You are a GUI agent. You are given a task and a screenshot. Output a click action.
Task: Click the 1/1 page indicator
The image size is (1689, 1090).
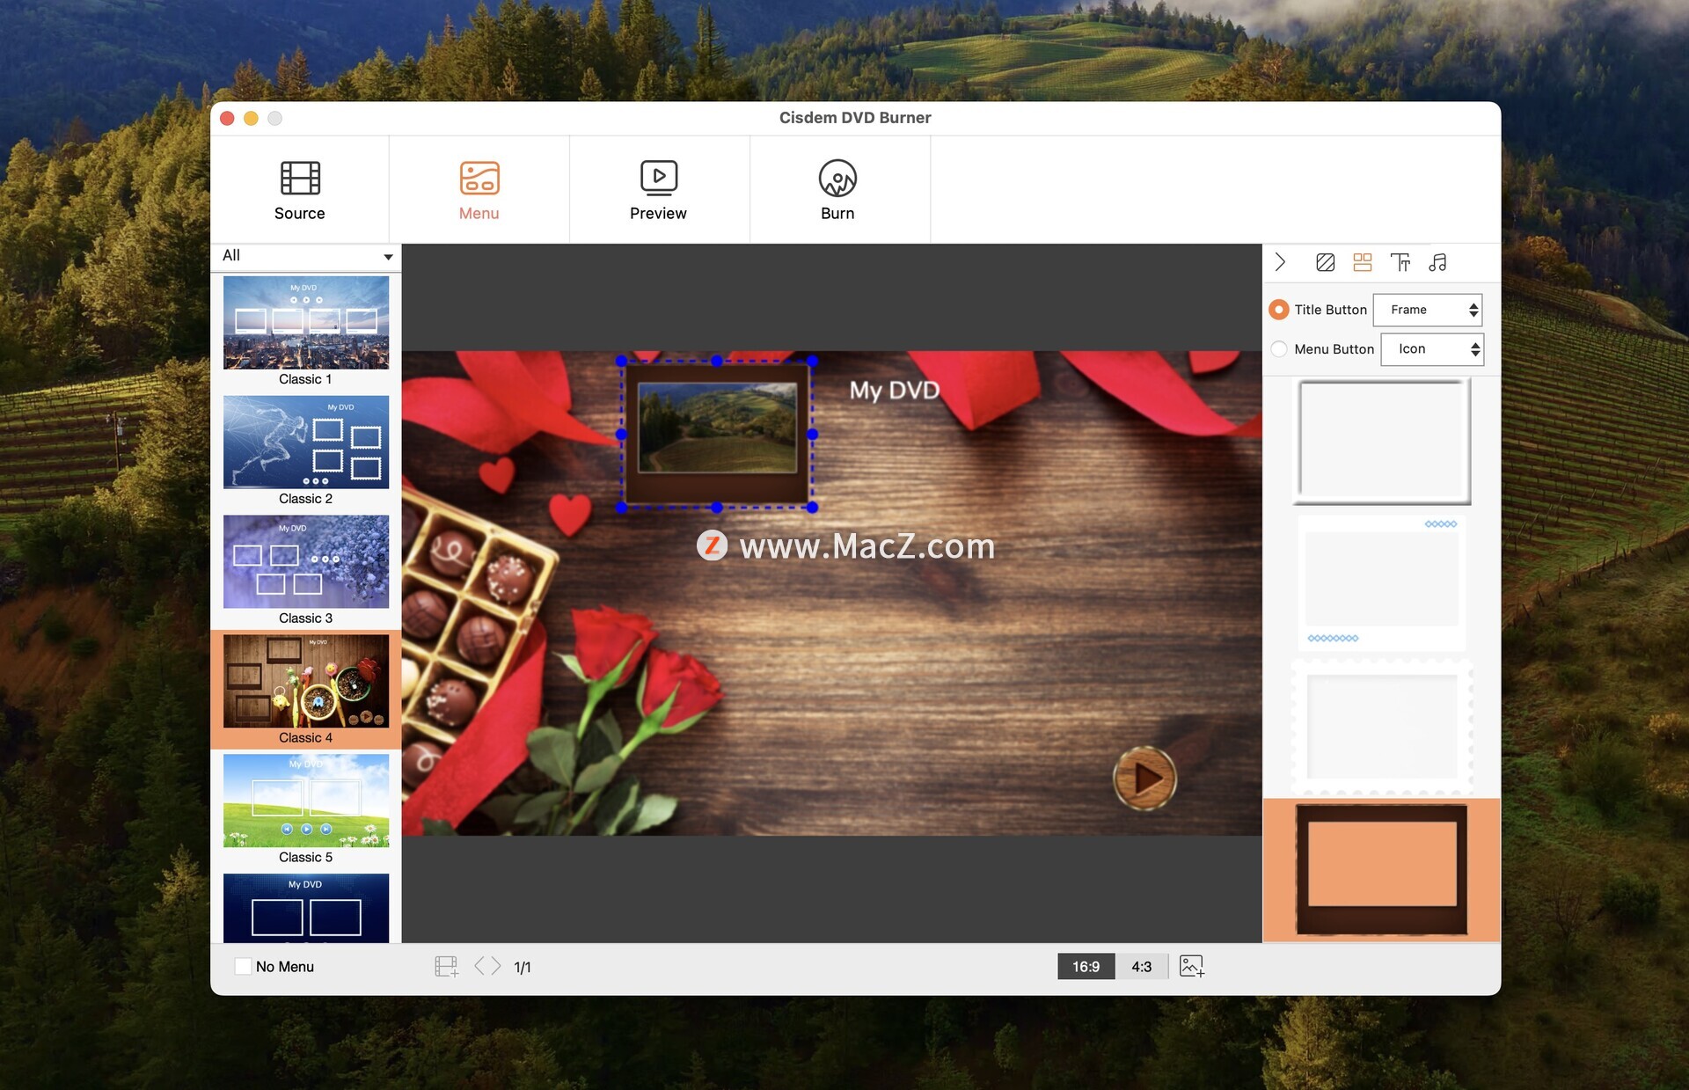(523, 967)
